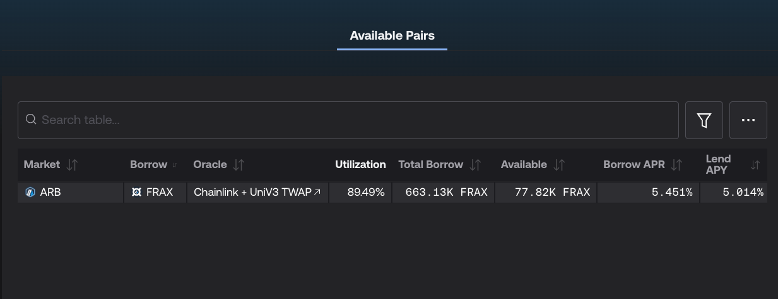This screenshot has width=778, height=299.
Task: Sort by Available column arrows
Action: tap(559, 165)
